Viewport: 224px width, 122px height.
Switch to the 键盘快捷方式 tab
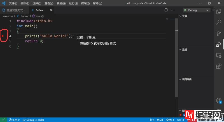pyautogui.click(x=15, y=10)
